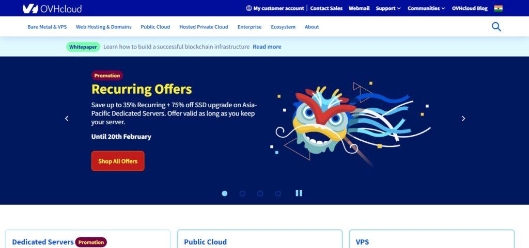The height and width of the screenshot is (248, 529).
Task: Follow the Read more whitepaper link
Action: (267, 47)
